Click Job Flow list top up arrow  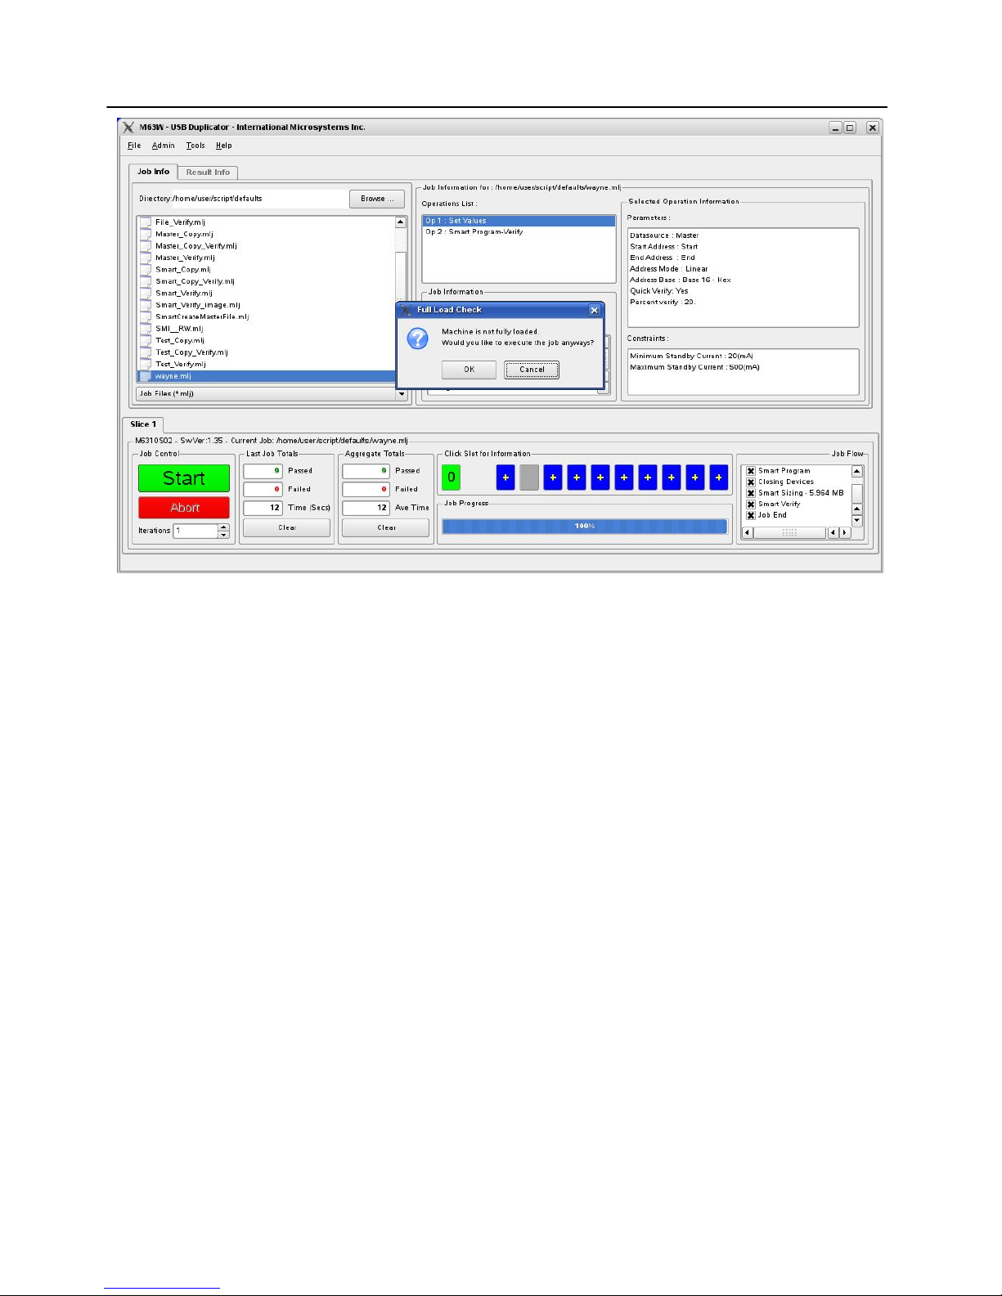[x=857, y=471]
